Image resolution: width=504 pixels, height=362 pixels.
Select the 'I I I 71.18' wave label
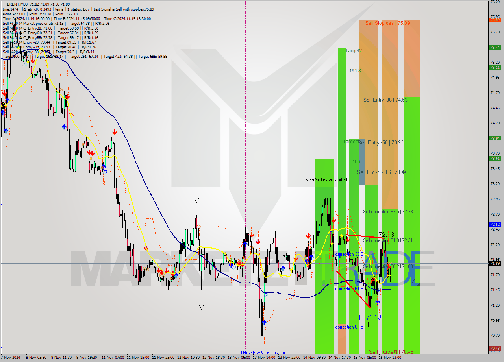click(368, 317)
